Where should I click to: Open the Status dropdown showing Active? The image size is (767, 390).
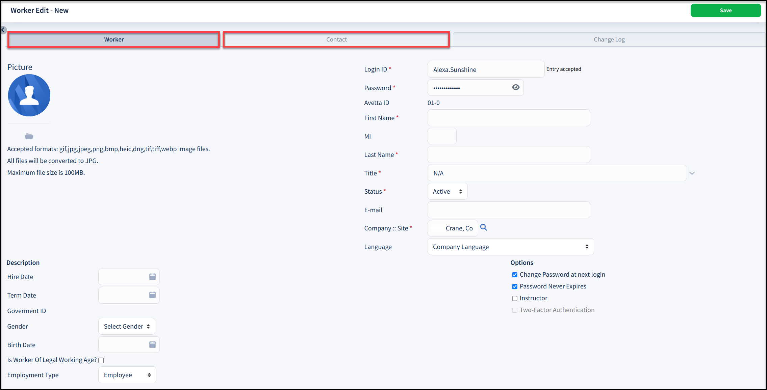447,191
